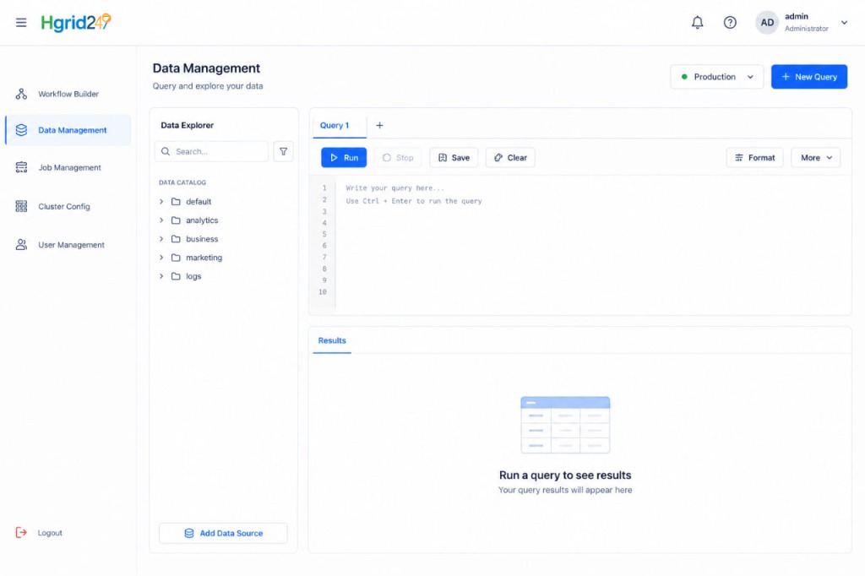The image size is (865, 576).
Task: Log out using the Logout link
Action: point(50,532)
